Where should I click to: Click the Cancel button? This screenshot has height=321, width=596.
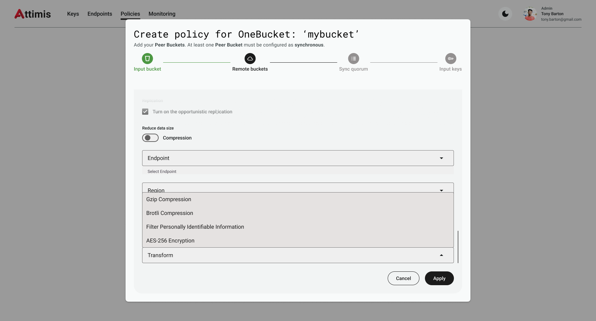(403, 278)
